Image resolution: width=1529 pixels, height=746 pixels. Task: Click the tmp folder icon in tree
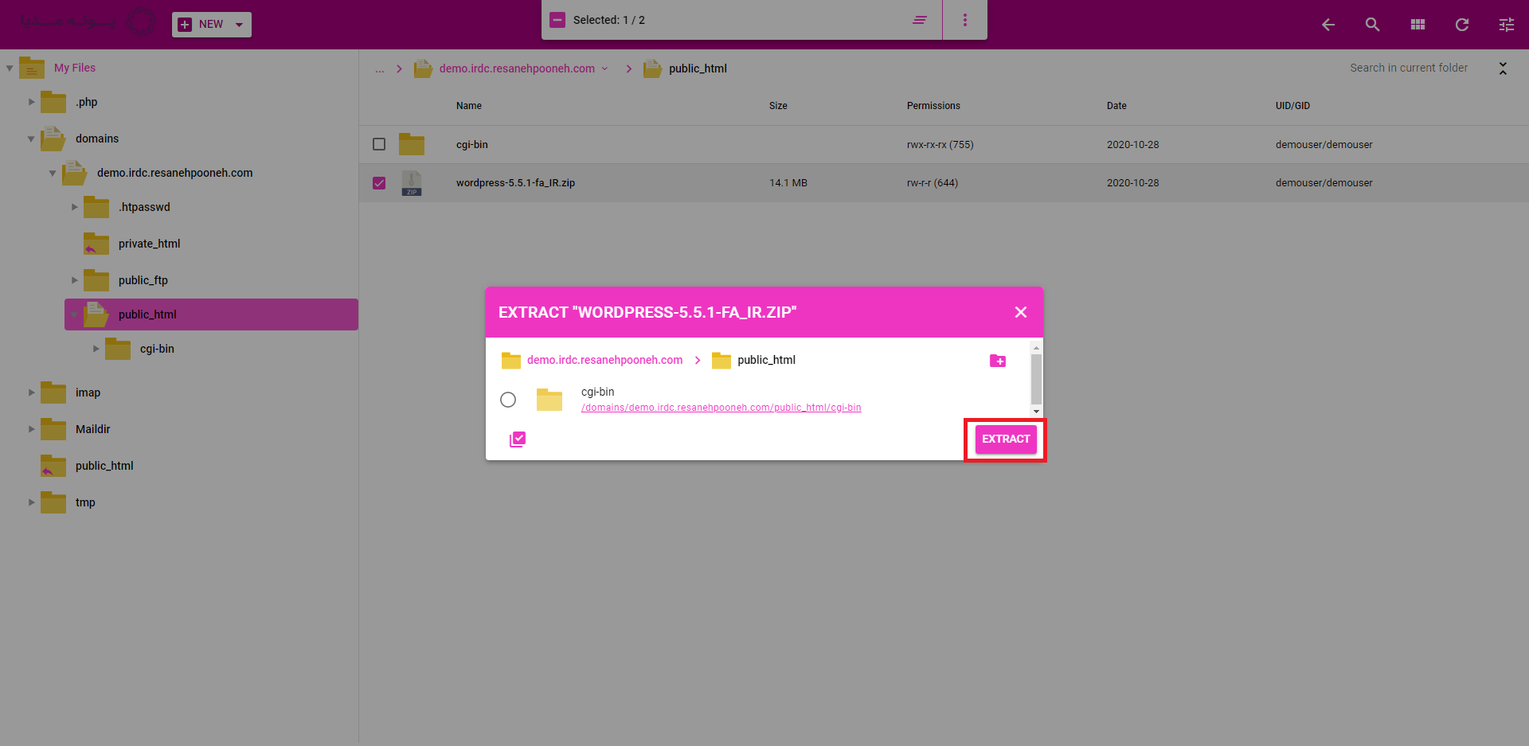[x=53, y=502]
